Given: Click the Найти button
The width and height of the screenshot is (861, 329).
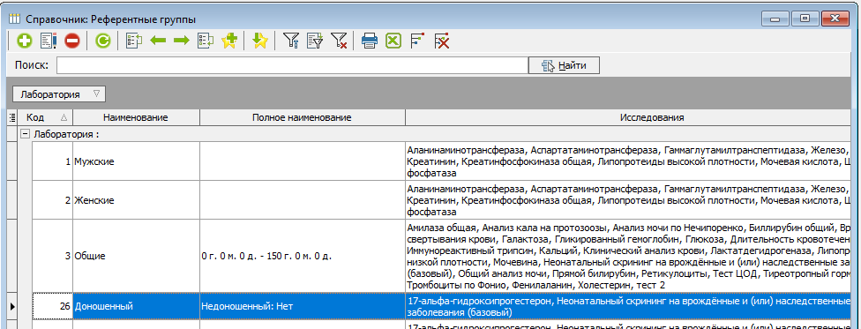Looking at the screenshot, I should 564,65.
